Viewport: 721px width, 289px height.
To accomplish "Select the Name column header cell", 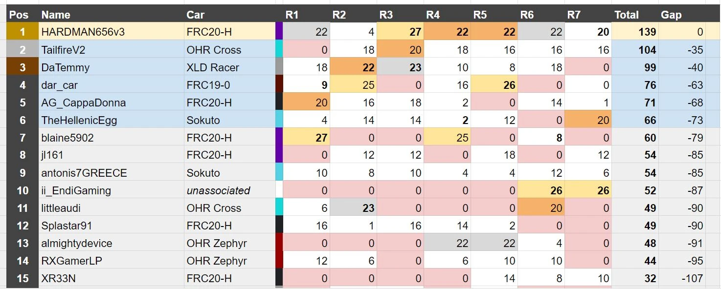I will pyautogui.click(x=112, y=15).
